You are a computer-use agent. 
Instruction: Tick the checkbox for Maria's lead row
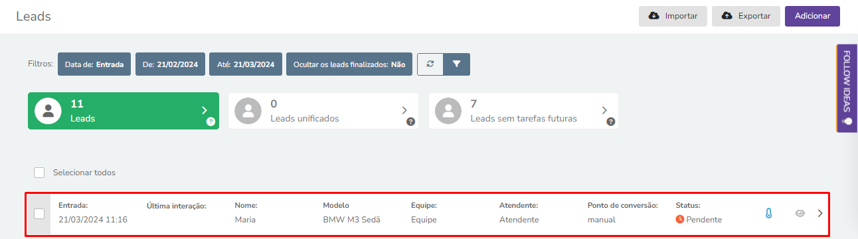39,213
